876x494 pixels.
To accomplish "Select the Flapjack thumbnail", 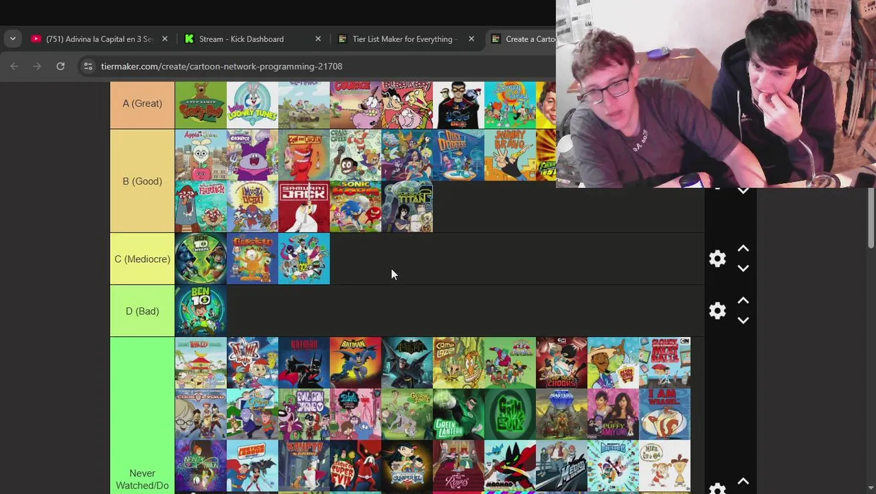I will 201,207.
